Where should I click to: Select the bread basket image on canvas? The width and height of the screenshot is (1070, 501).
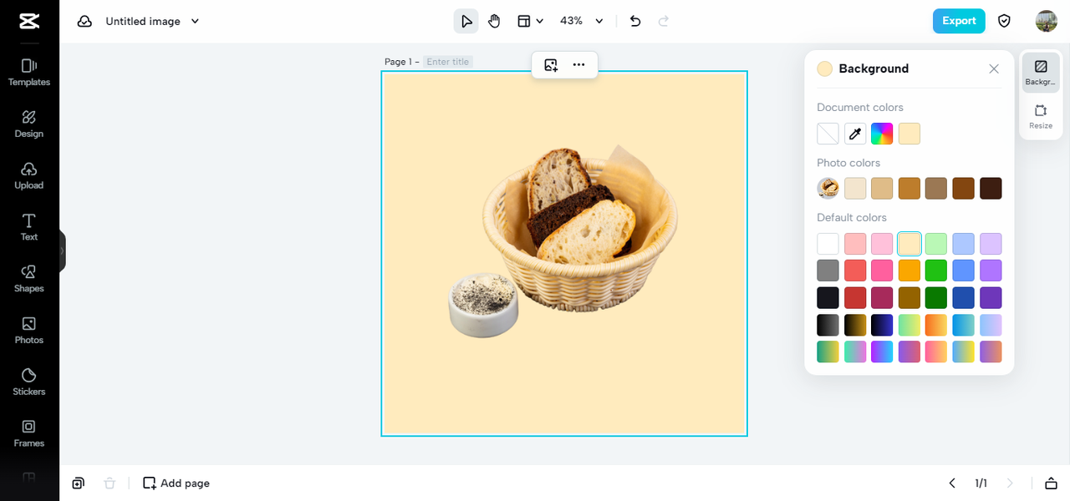pyautogui.click(x=580, y=227)
